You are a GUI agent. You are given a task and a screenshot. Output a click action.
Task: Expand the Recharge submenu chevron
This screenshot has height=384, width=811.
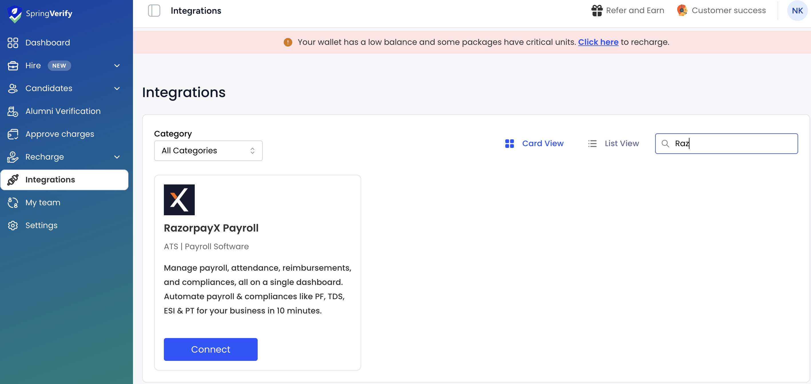click(x=117, y=157)
